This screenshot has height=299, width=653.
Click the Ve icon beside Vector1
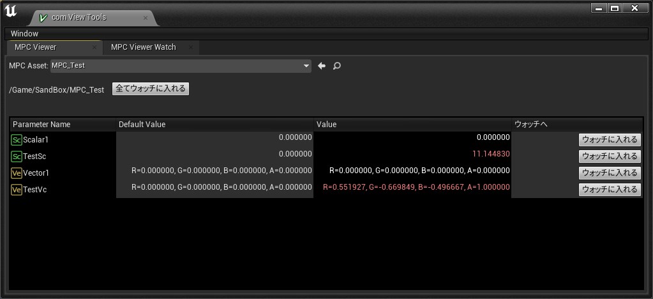17,173
